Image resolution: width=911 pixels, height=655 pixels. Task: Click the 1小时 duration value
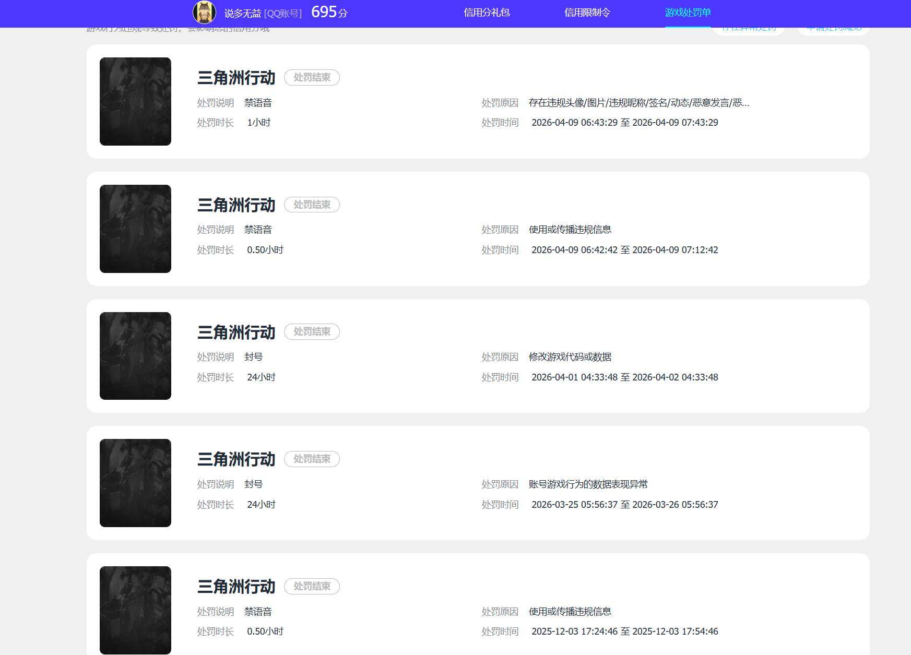point(259,123)
